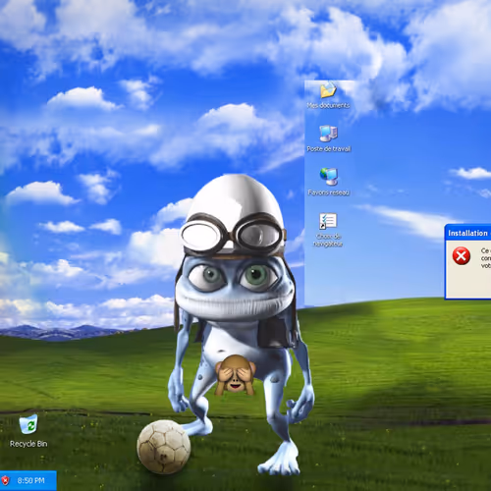Click the Poste de travail text label
The height and width of the screenshot is (491, 491).
[x=329, y=149]
